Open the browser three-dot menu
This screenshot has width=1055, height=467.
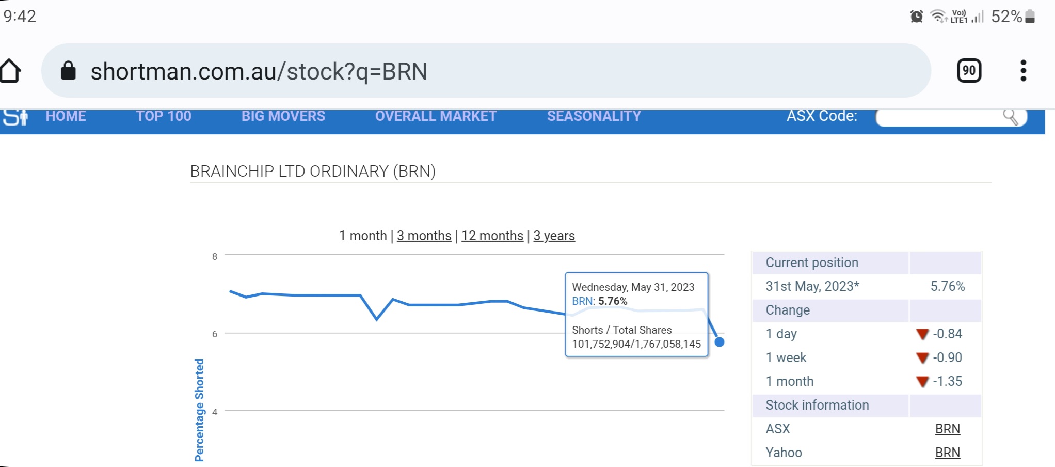(1023, 71)
